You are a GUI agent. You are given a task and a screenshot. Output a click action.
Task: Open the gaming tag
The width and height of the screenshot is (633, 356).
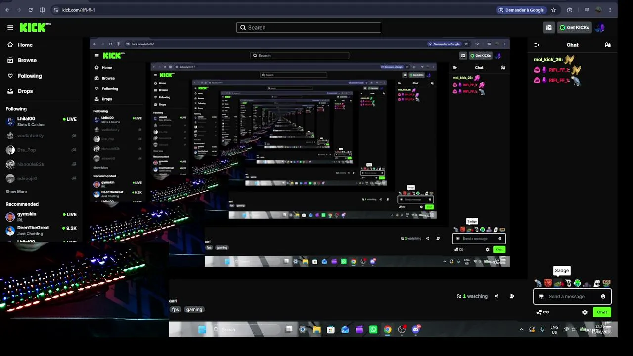tap(194, 310)
